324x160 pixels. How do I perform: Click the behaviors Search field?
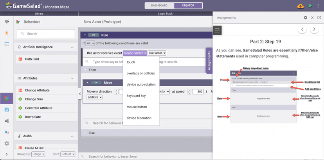[x=46, y=34]
